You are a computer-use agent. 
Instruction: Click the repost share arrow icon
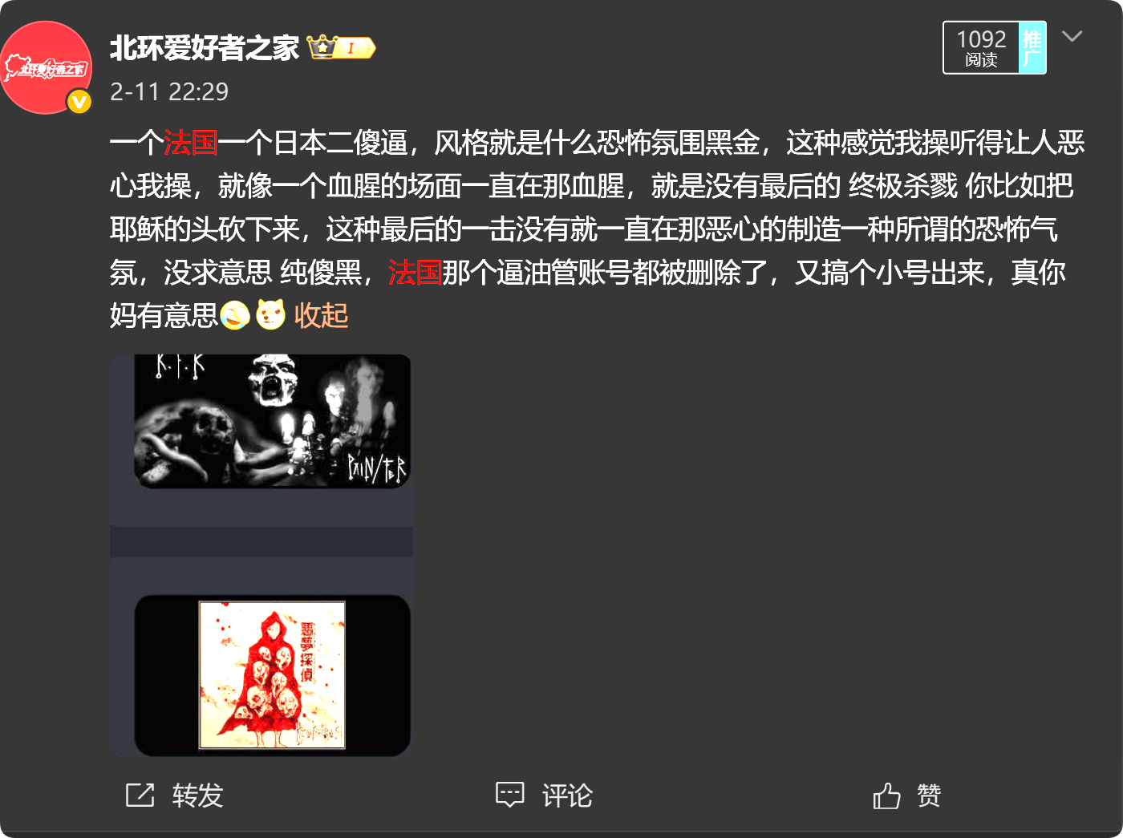pos(140,795)
